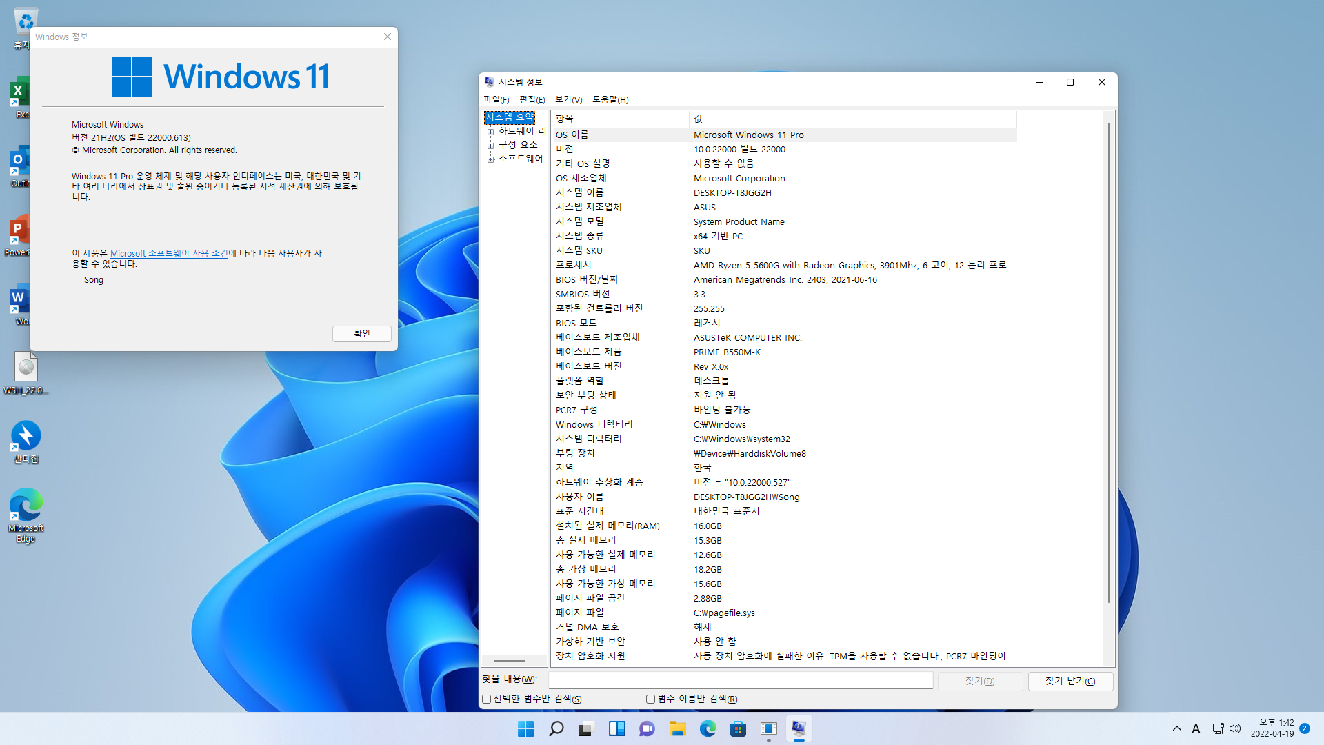Image resolution: width=1324 pixels, height=745 pixels.
Task: Expand the Hardware Resources (하드웨어 리소스) tree node
Action: point(490,131)
